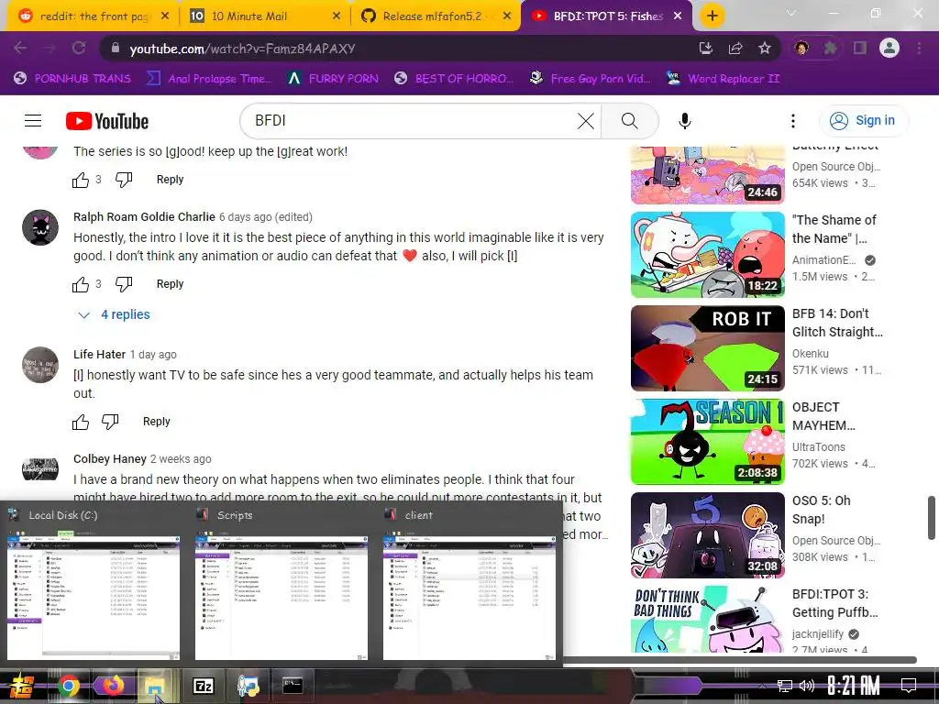The width and height of the screenshot is (939, 704).
Task: Share this page from address bar
Action: [735, 49]
